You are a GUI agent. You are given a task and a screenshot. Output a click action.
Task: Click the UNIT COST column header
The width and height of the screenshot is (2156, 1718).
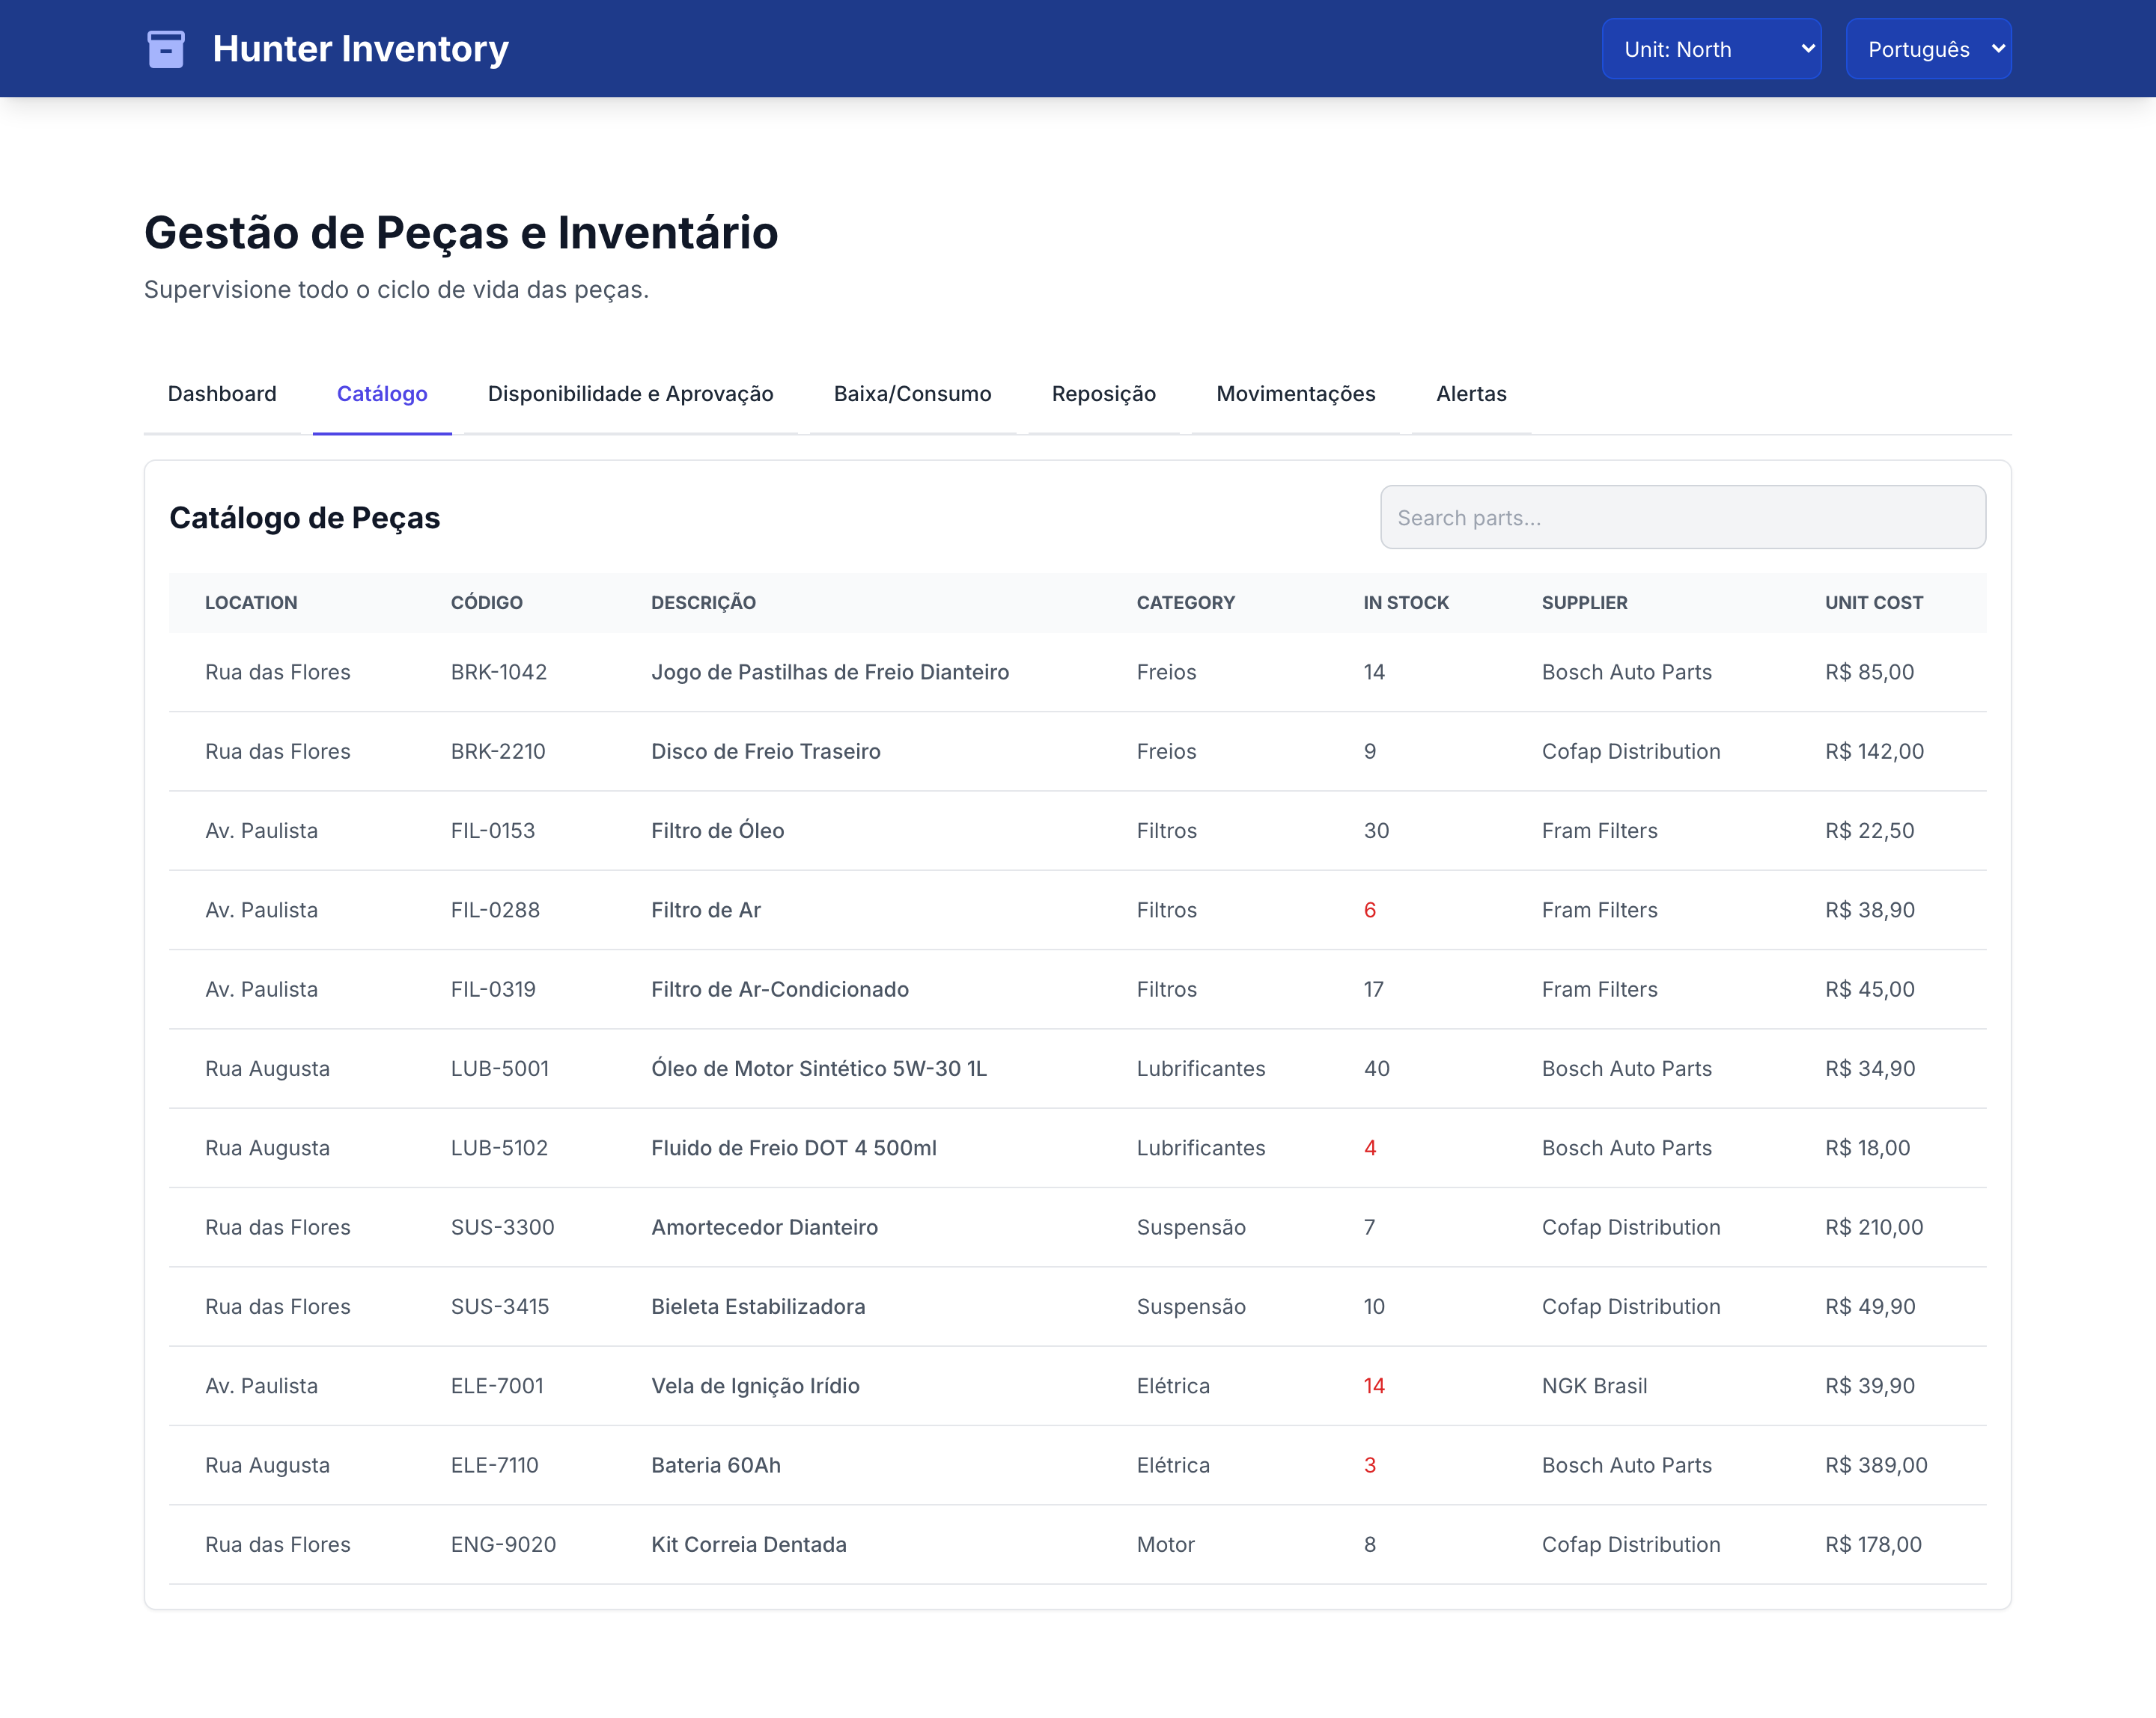[x=1873, y=602]
